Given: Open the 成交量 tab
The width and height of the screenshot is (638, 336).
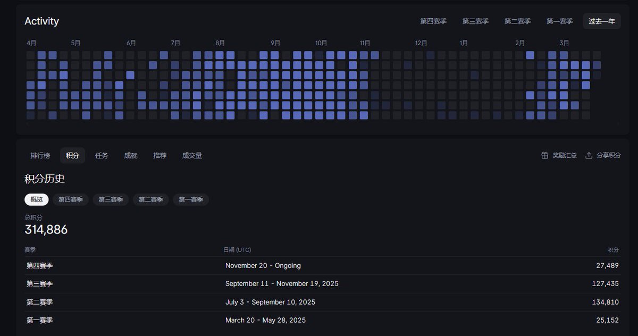Looking at the screenshot, I should coord(192,155).
